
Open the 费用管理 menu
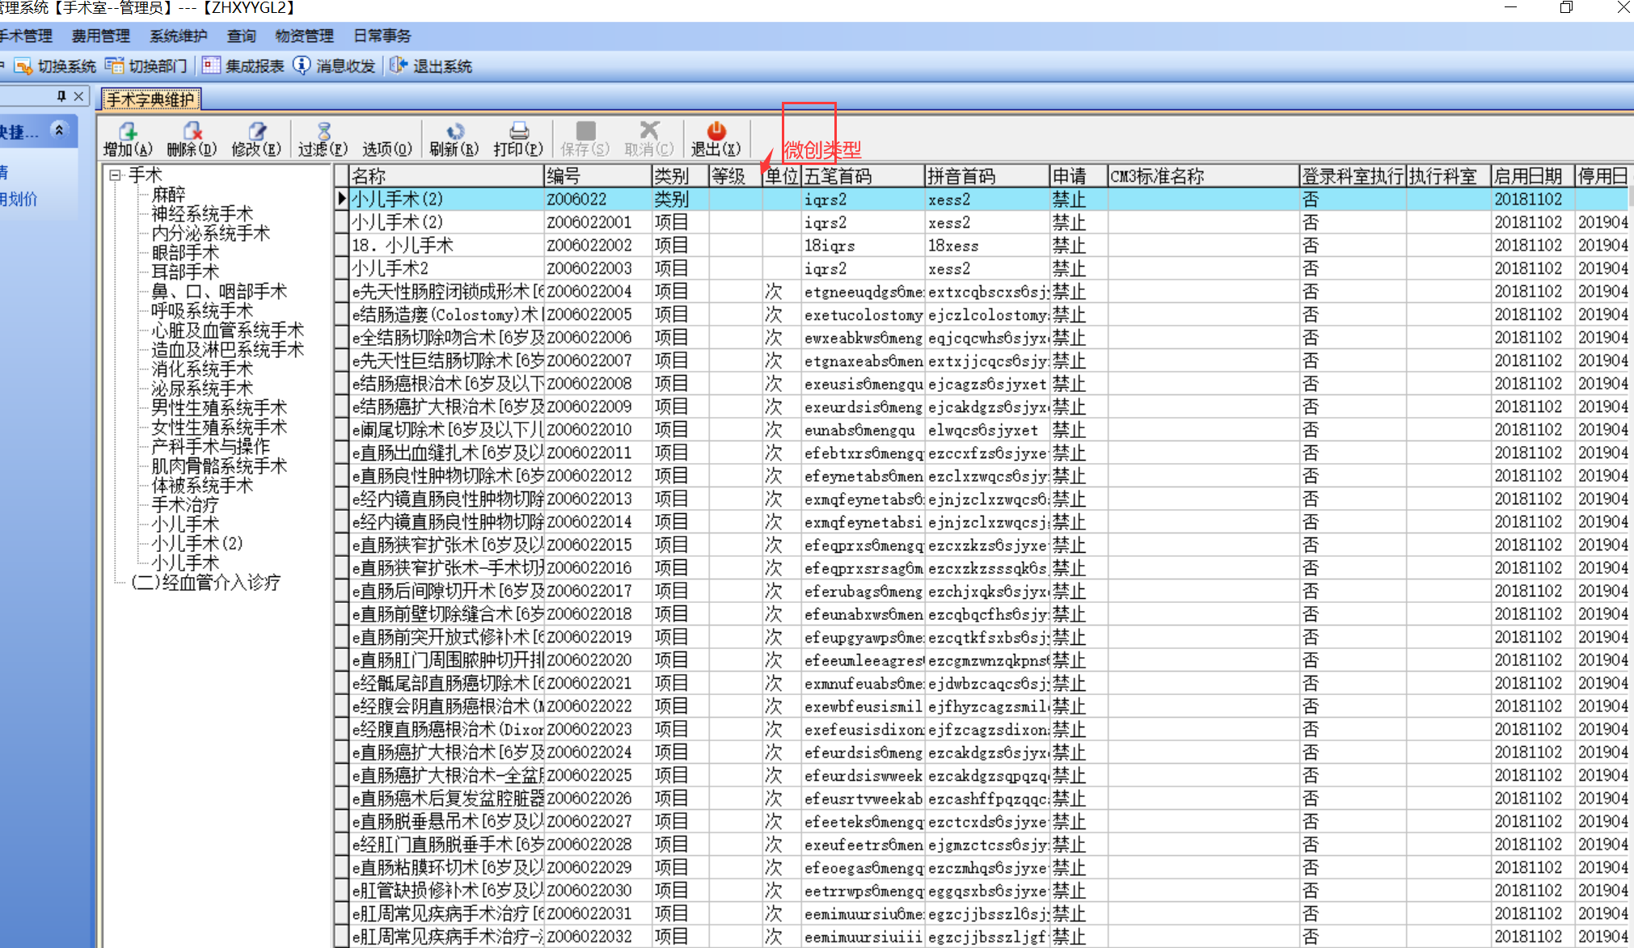point(101,36)
